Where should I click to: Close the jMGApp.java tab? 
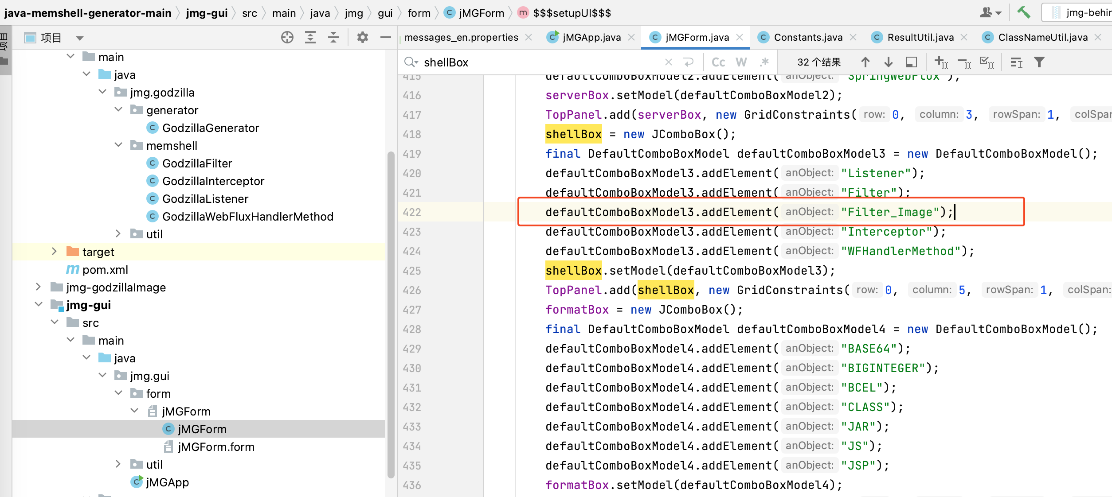[x=632, y=37]
